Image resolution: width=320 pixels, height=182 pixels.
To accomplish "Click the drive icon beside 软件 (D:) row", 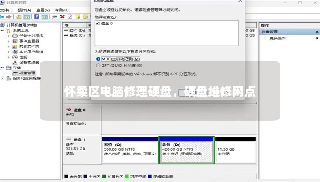I will (x=66, y=31).
